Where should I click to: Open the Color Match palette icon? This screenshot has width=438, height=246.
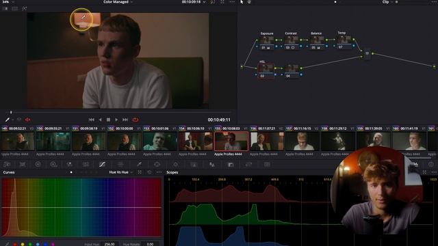pos(23,165)
